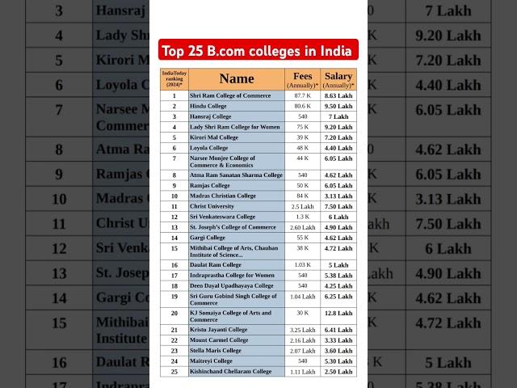Viewport: 517px width, 388px height.
Task: Click the '1.3 K' fees cell
Action: pyautogui.click(x=302, y=217)
